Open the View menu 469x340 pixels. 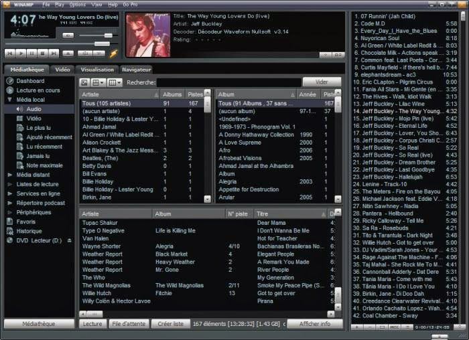click(96, 5)
